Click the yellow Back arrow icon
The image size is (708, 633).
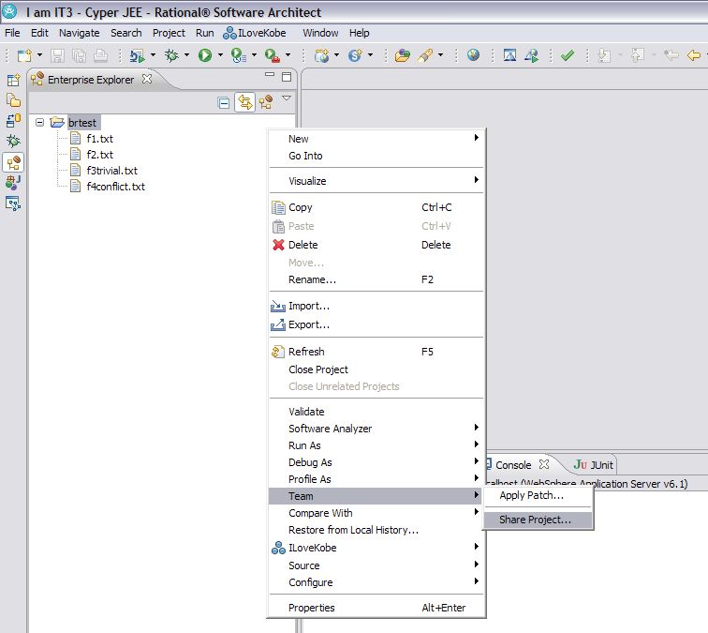pyautogui.click(x=694, y=55)
